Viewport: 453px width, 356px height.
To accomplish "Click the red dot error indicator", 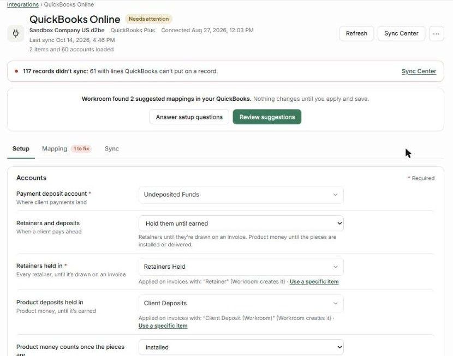I will pyautogui.click(x=16, y=71).
